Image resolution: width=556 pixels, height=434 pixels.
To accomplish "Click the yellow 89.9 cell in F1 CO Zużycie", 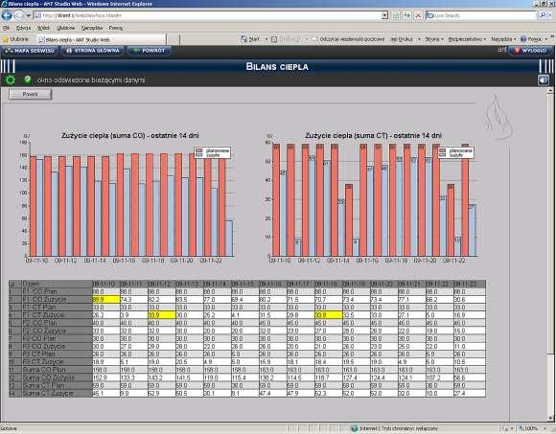I will point(106,299).
